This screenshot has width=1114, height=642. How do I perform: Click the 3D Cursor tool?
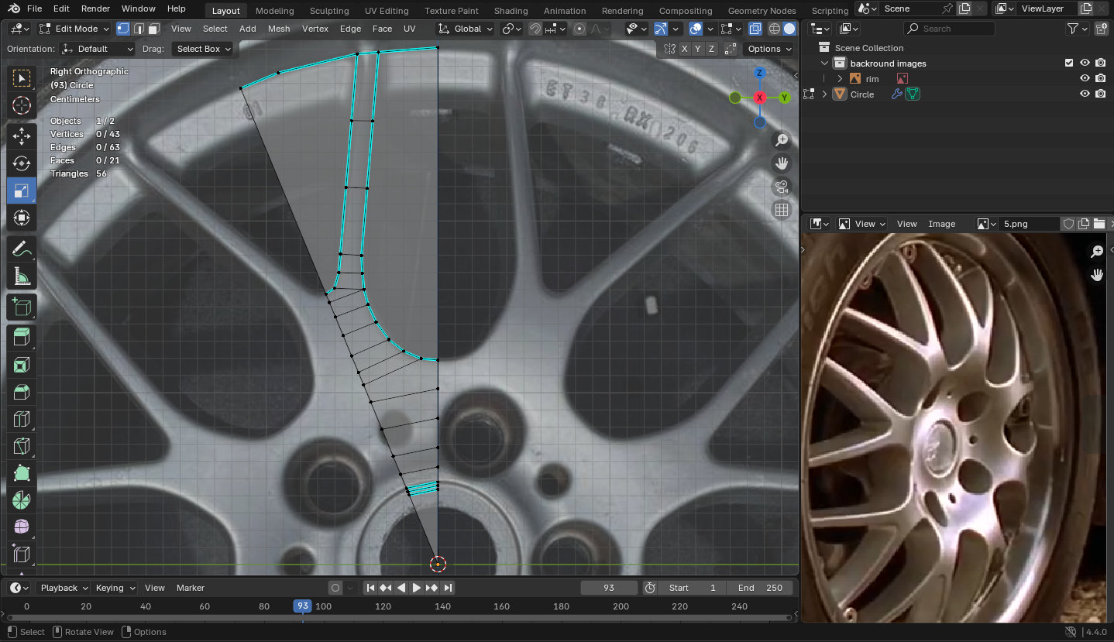point(21,106)
